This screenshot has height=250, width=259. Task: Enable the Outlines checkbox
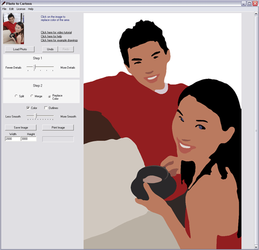pos(46,108)
